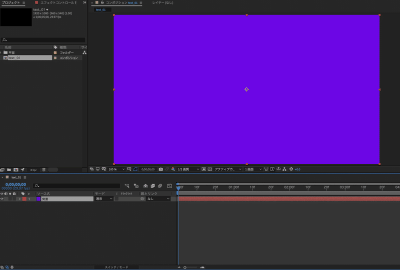
Task: Click the text_01 dropdown arrow near thumbnail
Action: pos(47,9)
